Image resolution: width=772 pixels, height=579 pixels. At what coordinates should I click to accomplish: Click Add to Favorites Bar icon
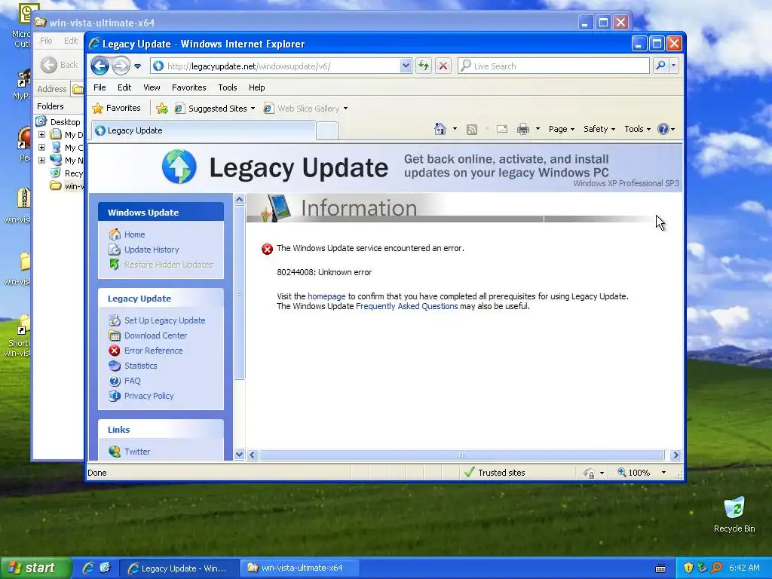coord(162,109)
